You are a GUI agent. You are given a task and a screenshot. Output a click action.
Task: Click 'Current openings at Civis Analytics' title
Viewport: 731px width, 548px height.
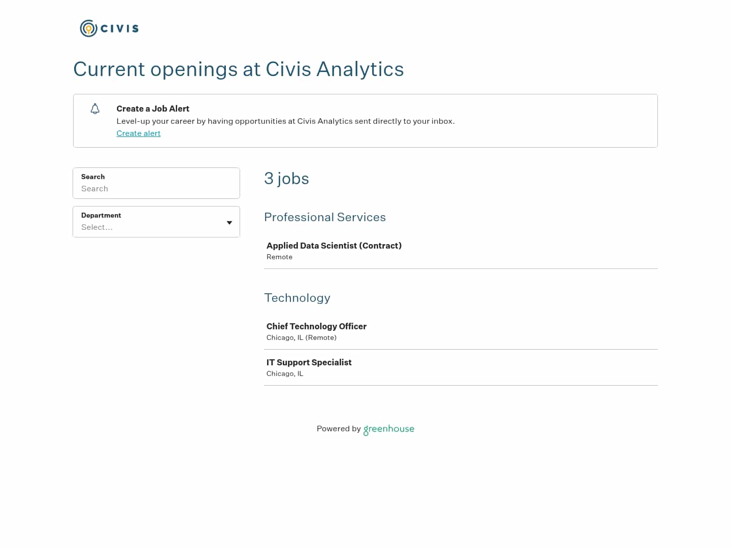tap(239, 69)
